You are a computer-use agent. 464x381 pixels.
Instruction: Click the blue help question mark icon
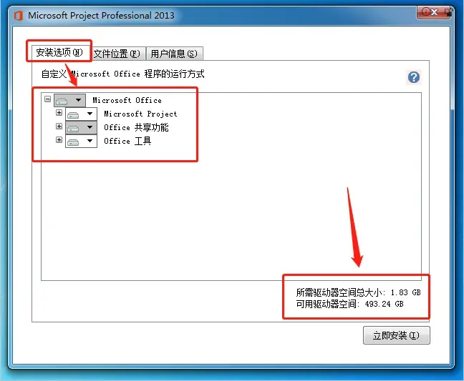pyautogui.click(x=414, y=77)
